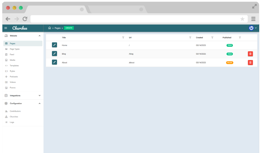
Task: Click the Configuration gear icon
Action: pos(6,103)
